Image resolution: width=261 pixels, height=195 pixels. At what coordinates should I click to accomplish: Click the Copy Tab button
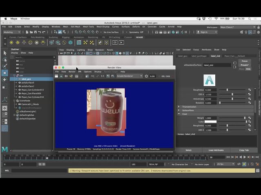coord(244,150)
